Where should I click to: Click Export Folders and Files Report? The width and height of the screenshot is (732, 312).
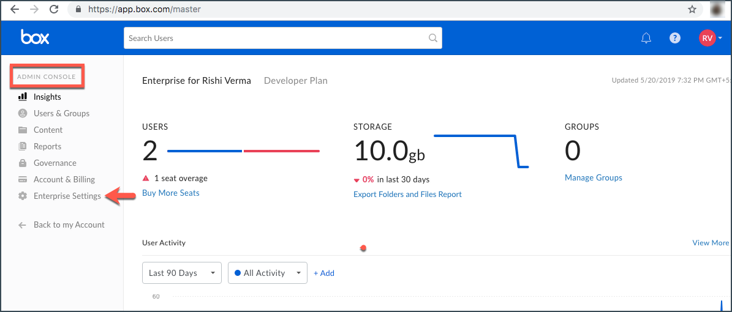point(407,194)
